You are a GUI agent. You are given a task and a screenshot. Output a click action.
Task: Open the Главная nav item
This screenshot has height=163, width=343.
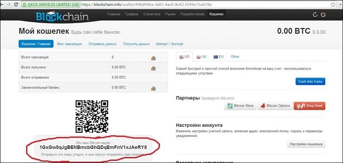coord(114,14)
